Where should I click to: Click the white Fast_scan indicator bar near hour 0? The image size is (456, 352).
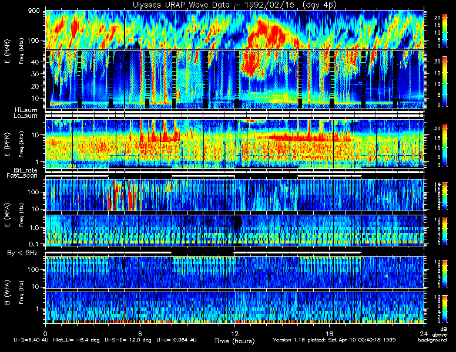coord(77,176)
